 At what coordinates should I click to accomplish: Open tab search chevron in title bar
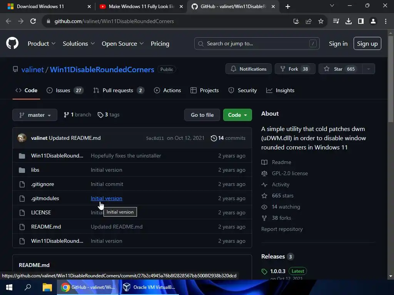(332, 5)
